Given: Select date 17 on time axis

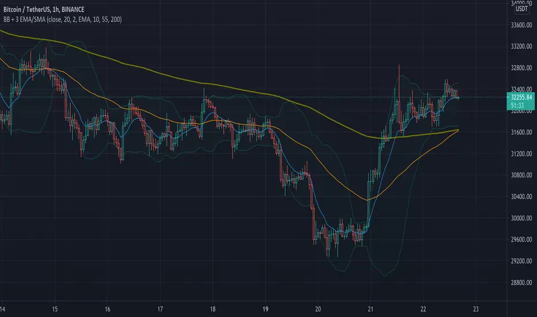Looking at the screenshot, I should (160, 308).
